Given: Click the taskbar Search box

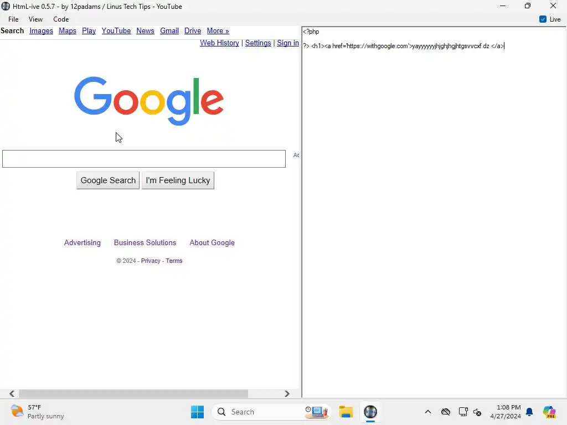Looking at the screenshot, I should pos(271,412).
